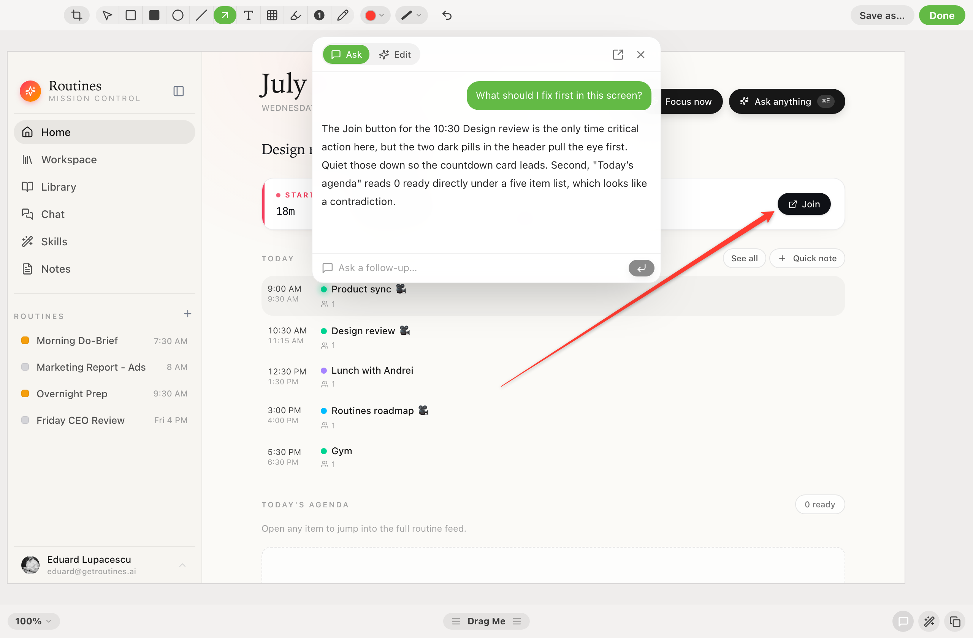Click the green Done button
This screenshot has width=973, height=638.
pos(941,16)
